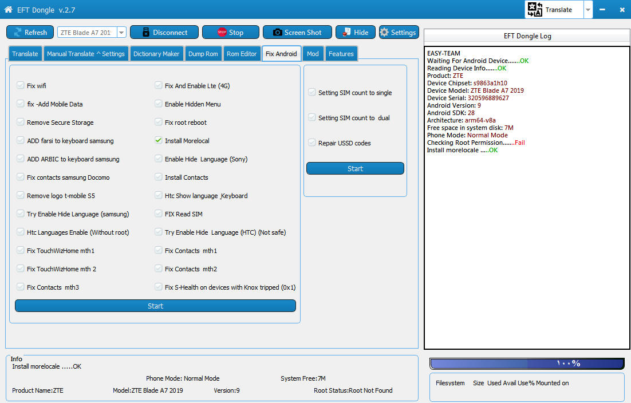Click the wide Start button under fixes list
Image resolution: width=631 pixels, height=403 pixels.
pos(155,306)
